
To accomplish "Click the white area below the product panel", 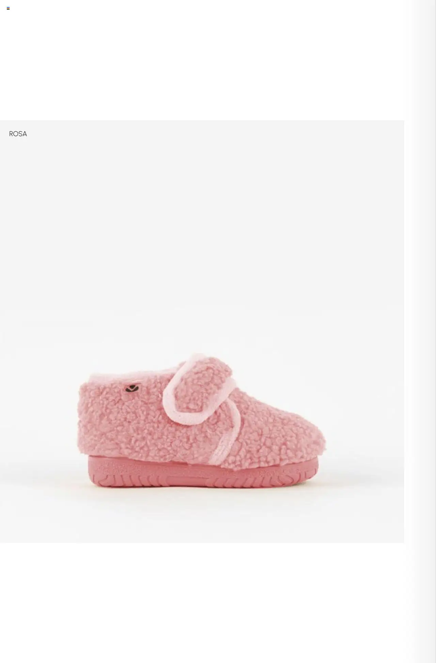I will point(202,603).
